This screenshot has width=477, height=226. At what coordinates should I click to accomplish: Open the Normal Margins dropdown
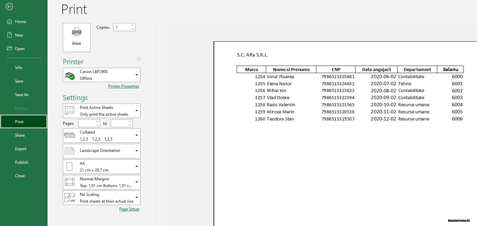coord(136,182)
